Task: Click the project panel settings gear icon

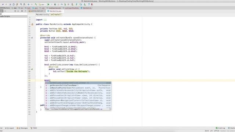Action: [22, 11]
